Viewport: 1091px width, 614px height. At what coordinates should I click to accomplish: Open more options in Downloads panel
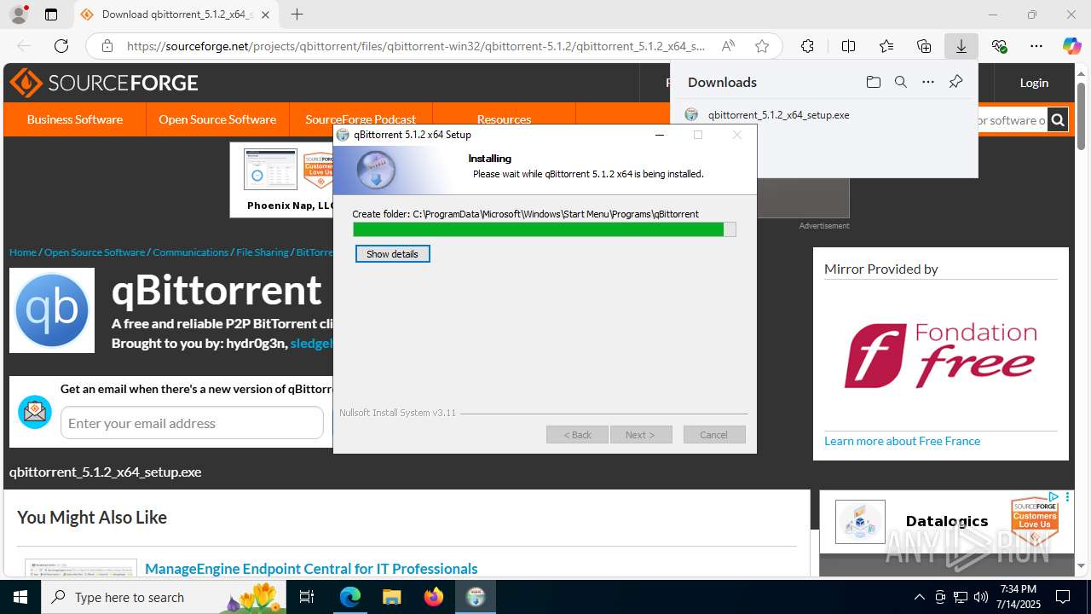928,82
